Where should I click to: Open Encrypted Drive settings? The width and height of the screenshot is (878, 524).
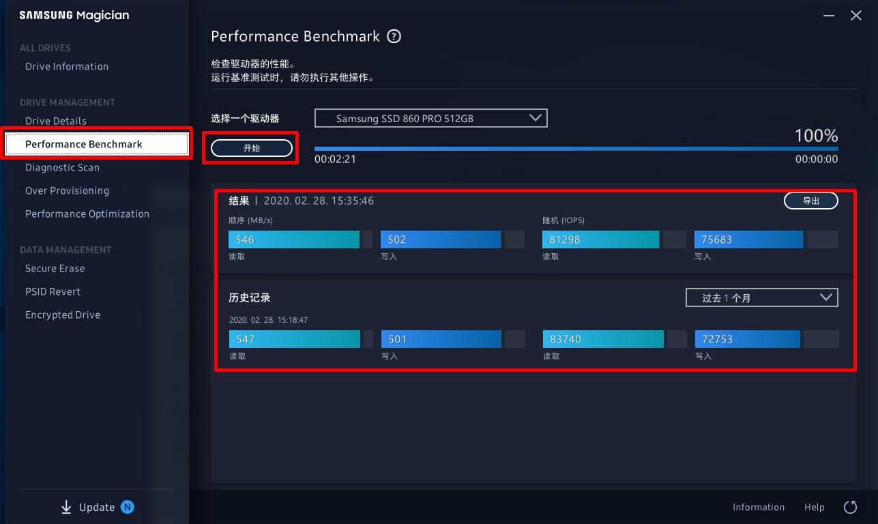tap(63, 315)
